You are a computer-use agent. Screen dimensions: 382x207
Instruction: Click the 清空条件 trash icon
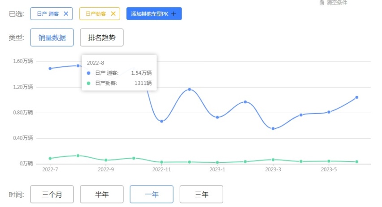tap(321, 3)
